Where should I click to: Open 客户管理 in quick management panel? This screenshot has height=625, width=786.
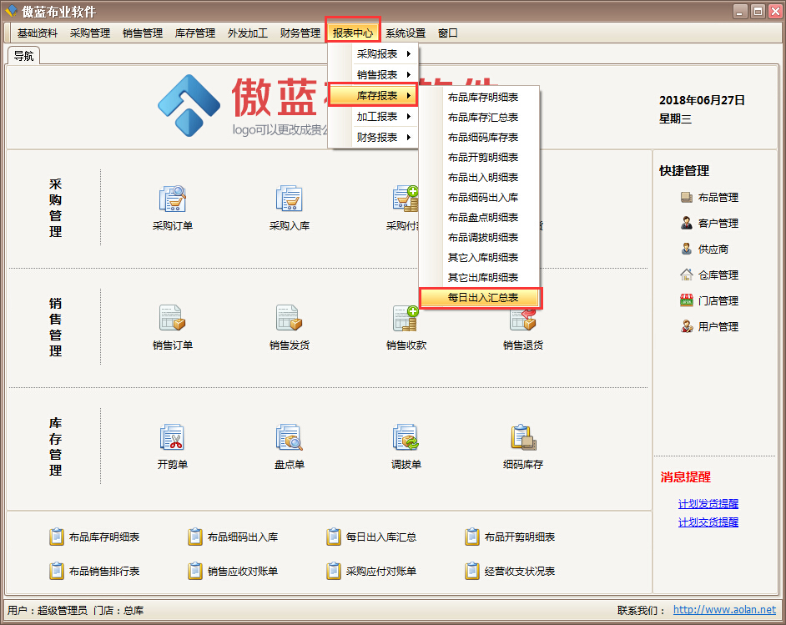(x=718, y=224)
